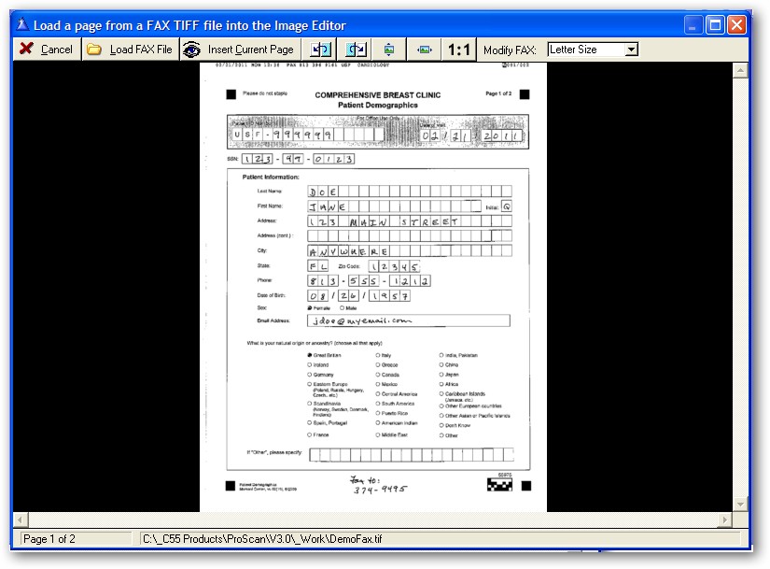Image resolution: width=770 pixels, height=569 pixels.
Task: Click the vertical scrollbar up arrow
Action: (741, 70)
